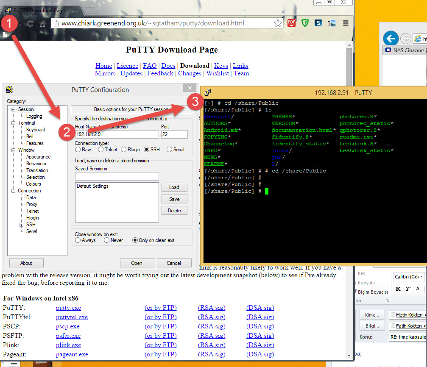The image size is (427, 367).
Task: Click the Delete session button
Action: [x=174, y=211]
